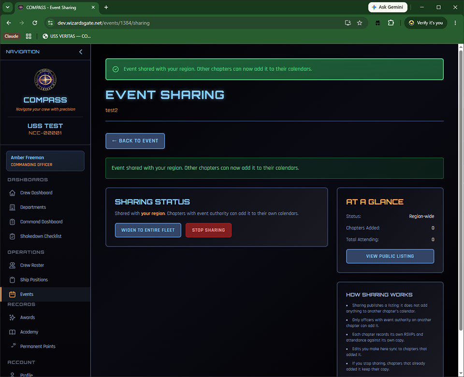The width and height of the screenshot is (464, 377).
Task: Click Verify it's you button
Action: tap(425, 23)
